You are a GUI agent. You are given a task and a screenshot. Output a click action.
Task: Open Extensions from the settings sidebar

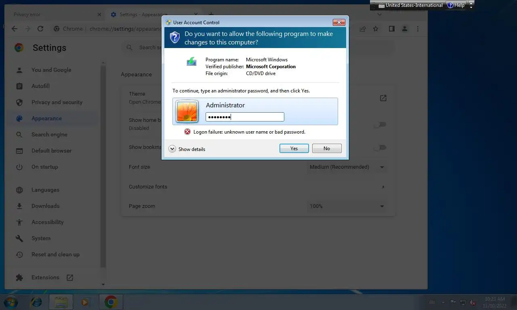[x=45, y=277]
